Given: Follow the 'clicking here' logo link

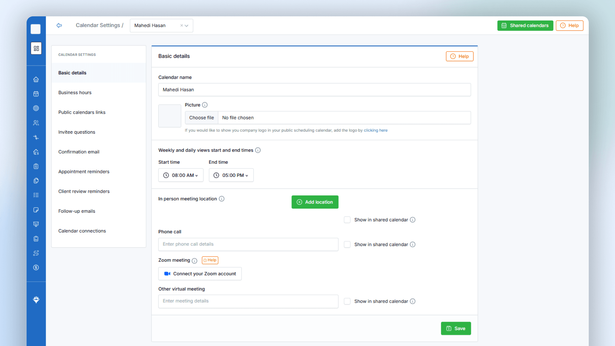Looking at the screenshot, I should [375, 130].
